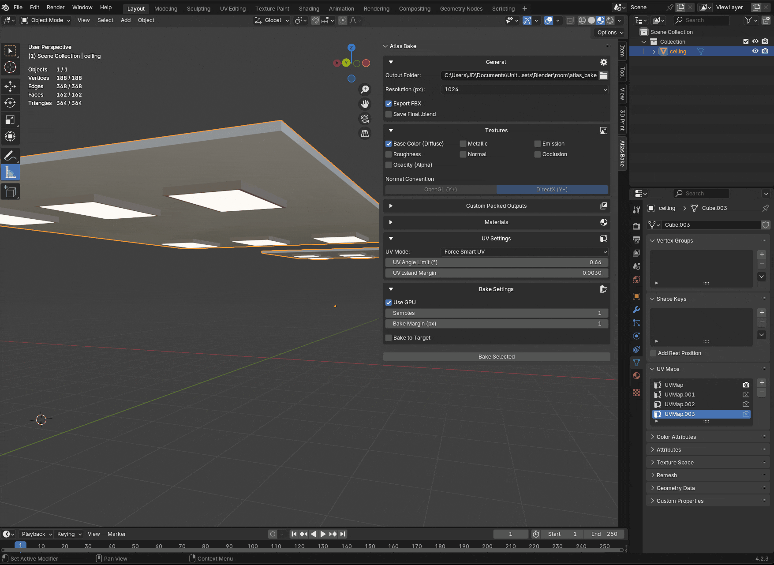Open the Render menu

click(56, 7)
